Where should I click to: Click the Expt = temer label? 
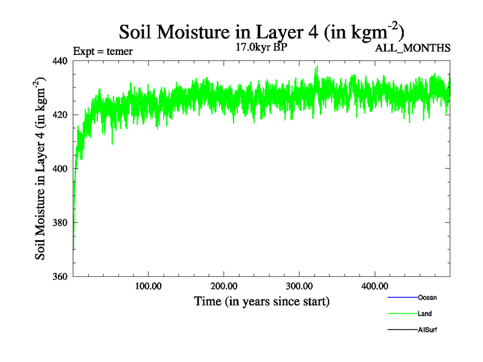click(x=102, y=51)
